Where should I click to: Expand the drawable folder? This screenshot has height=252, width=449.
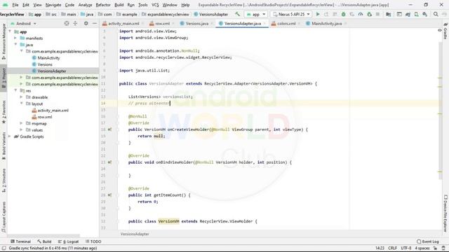[21, 97]
